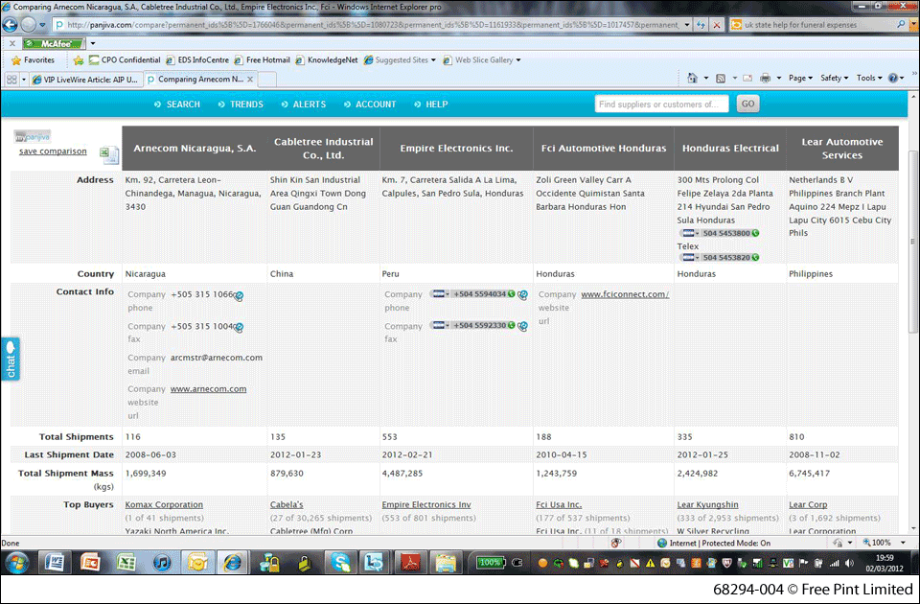
Task: Open the TRENDS navigation menu item
Action: (240, 105)
